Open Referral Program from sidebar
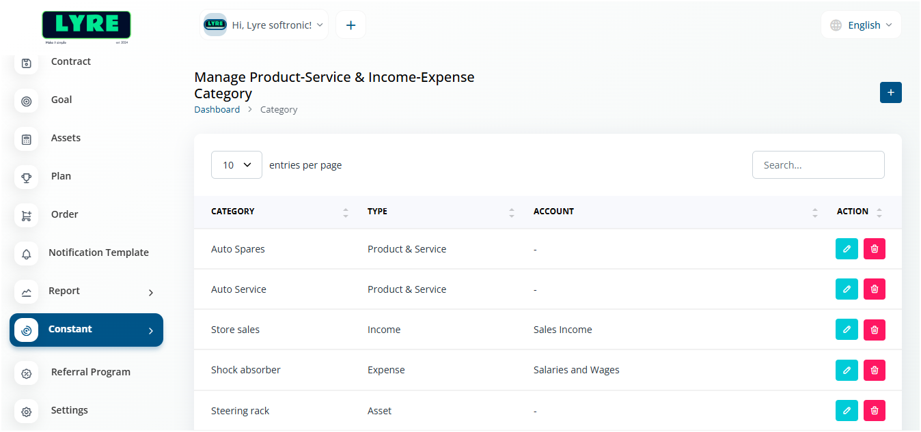Viewport: 921px width, 432px height. coord(90,372)
